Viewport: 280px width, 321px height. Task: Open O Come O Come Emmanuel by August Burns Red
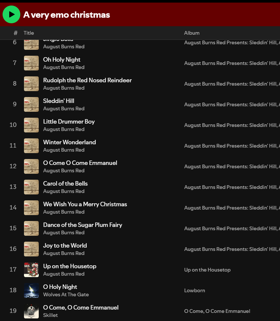click(80, 163)
